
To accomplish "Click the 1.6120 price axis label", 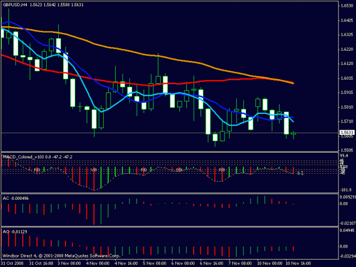I will 347,64.
